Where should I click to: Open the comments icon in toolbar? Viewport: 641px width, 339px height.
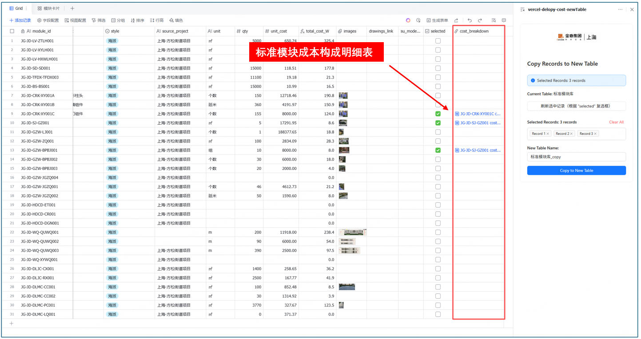point(504,20)
